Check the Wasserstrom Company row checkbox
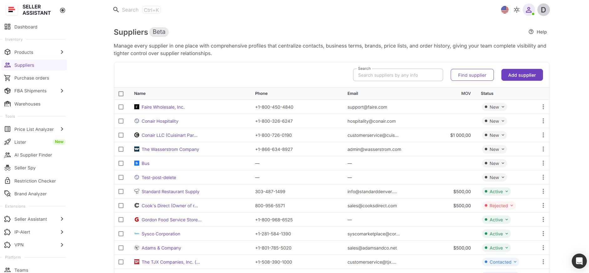 point(121,149)
